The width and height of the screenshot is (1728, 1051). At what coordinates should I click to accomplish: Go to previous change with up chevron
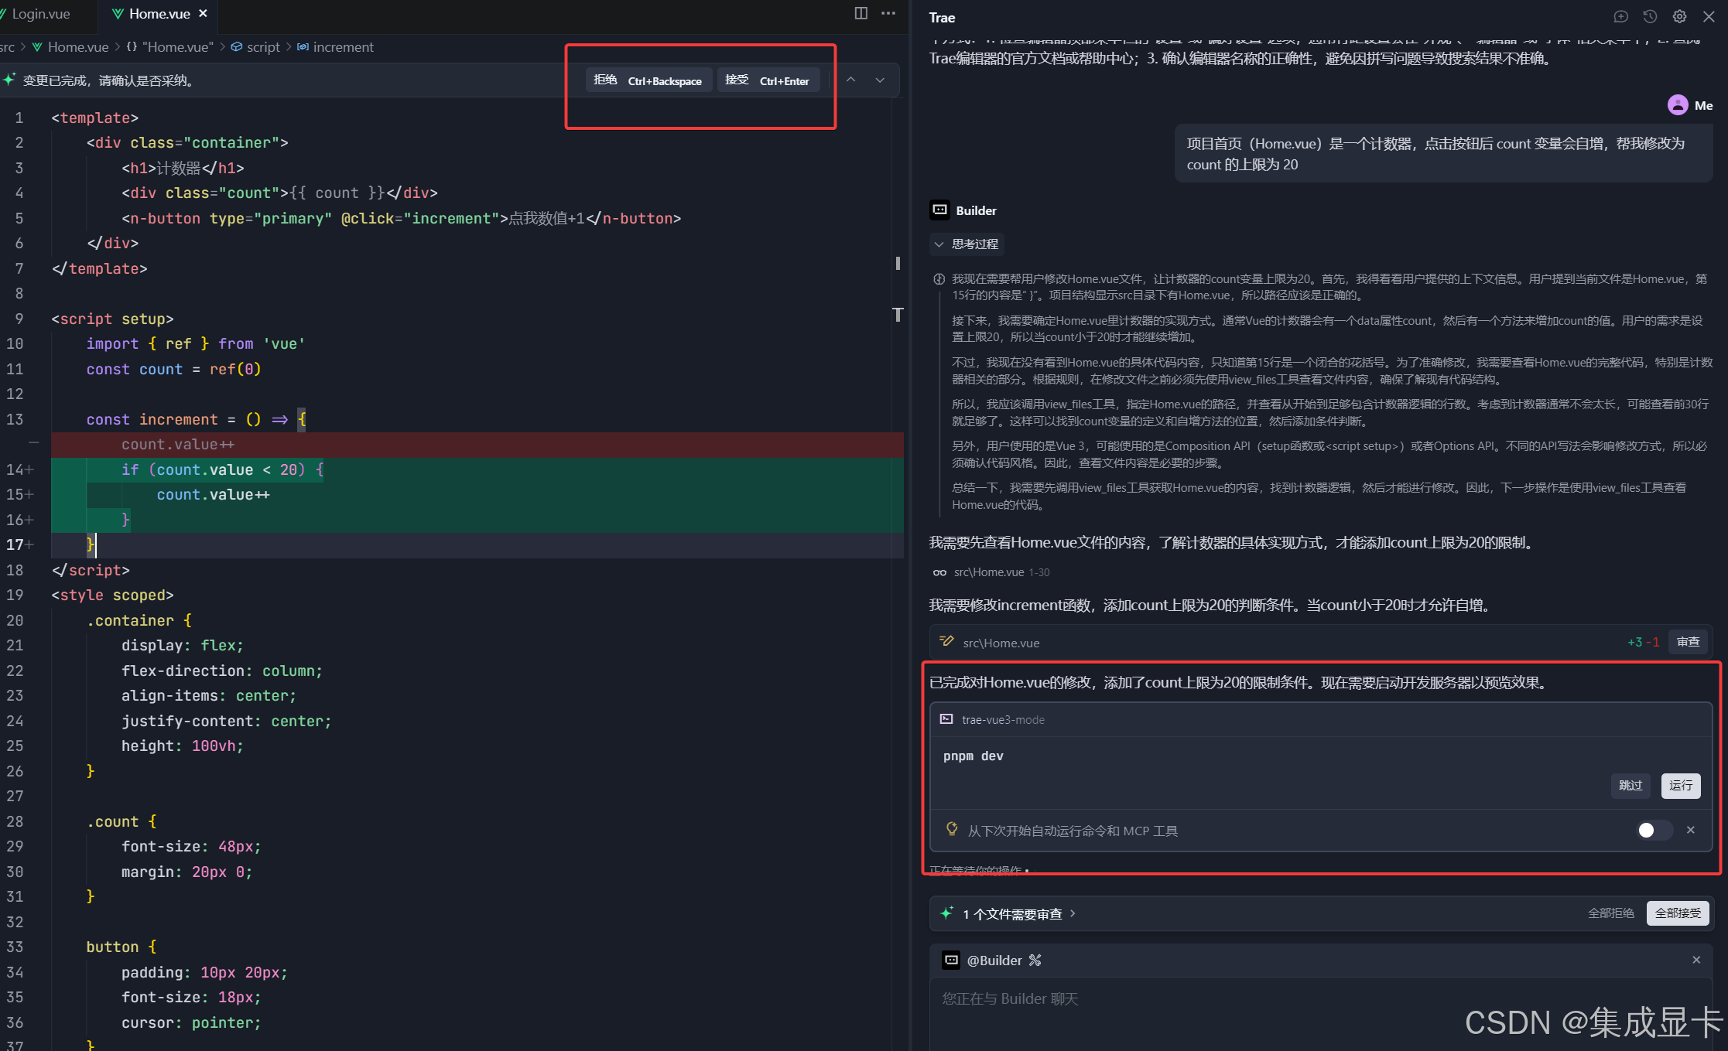tap(850, 80)
